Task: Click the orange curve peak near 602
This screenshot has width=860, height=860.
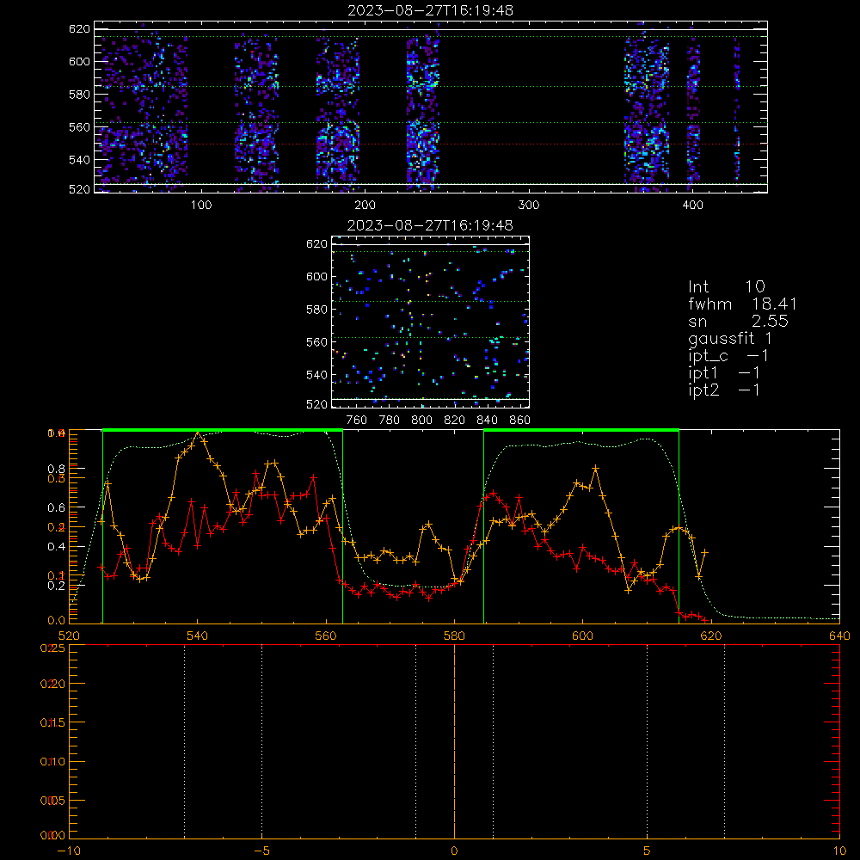Action: (596, 469)
